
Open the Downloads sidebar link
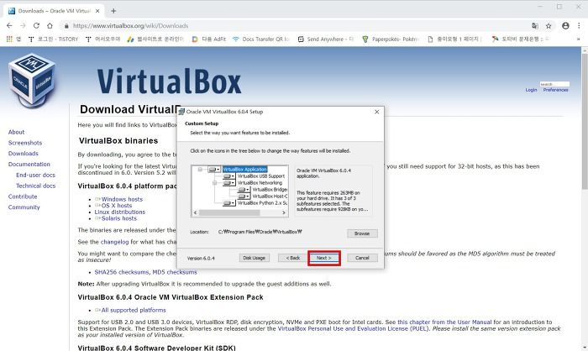[x=24, y=154]
